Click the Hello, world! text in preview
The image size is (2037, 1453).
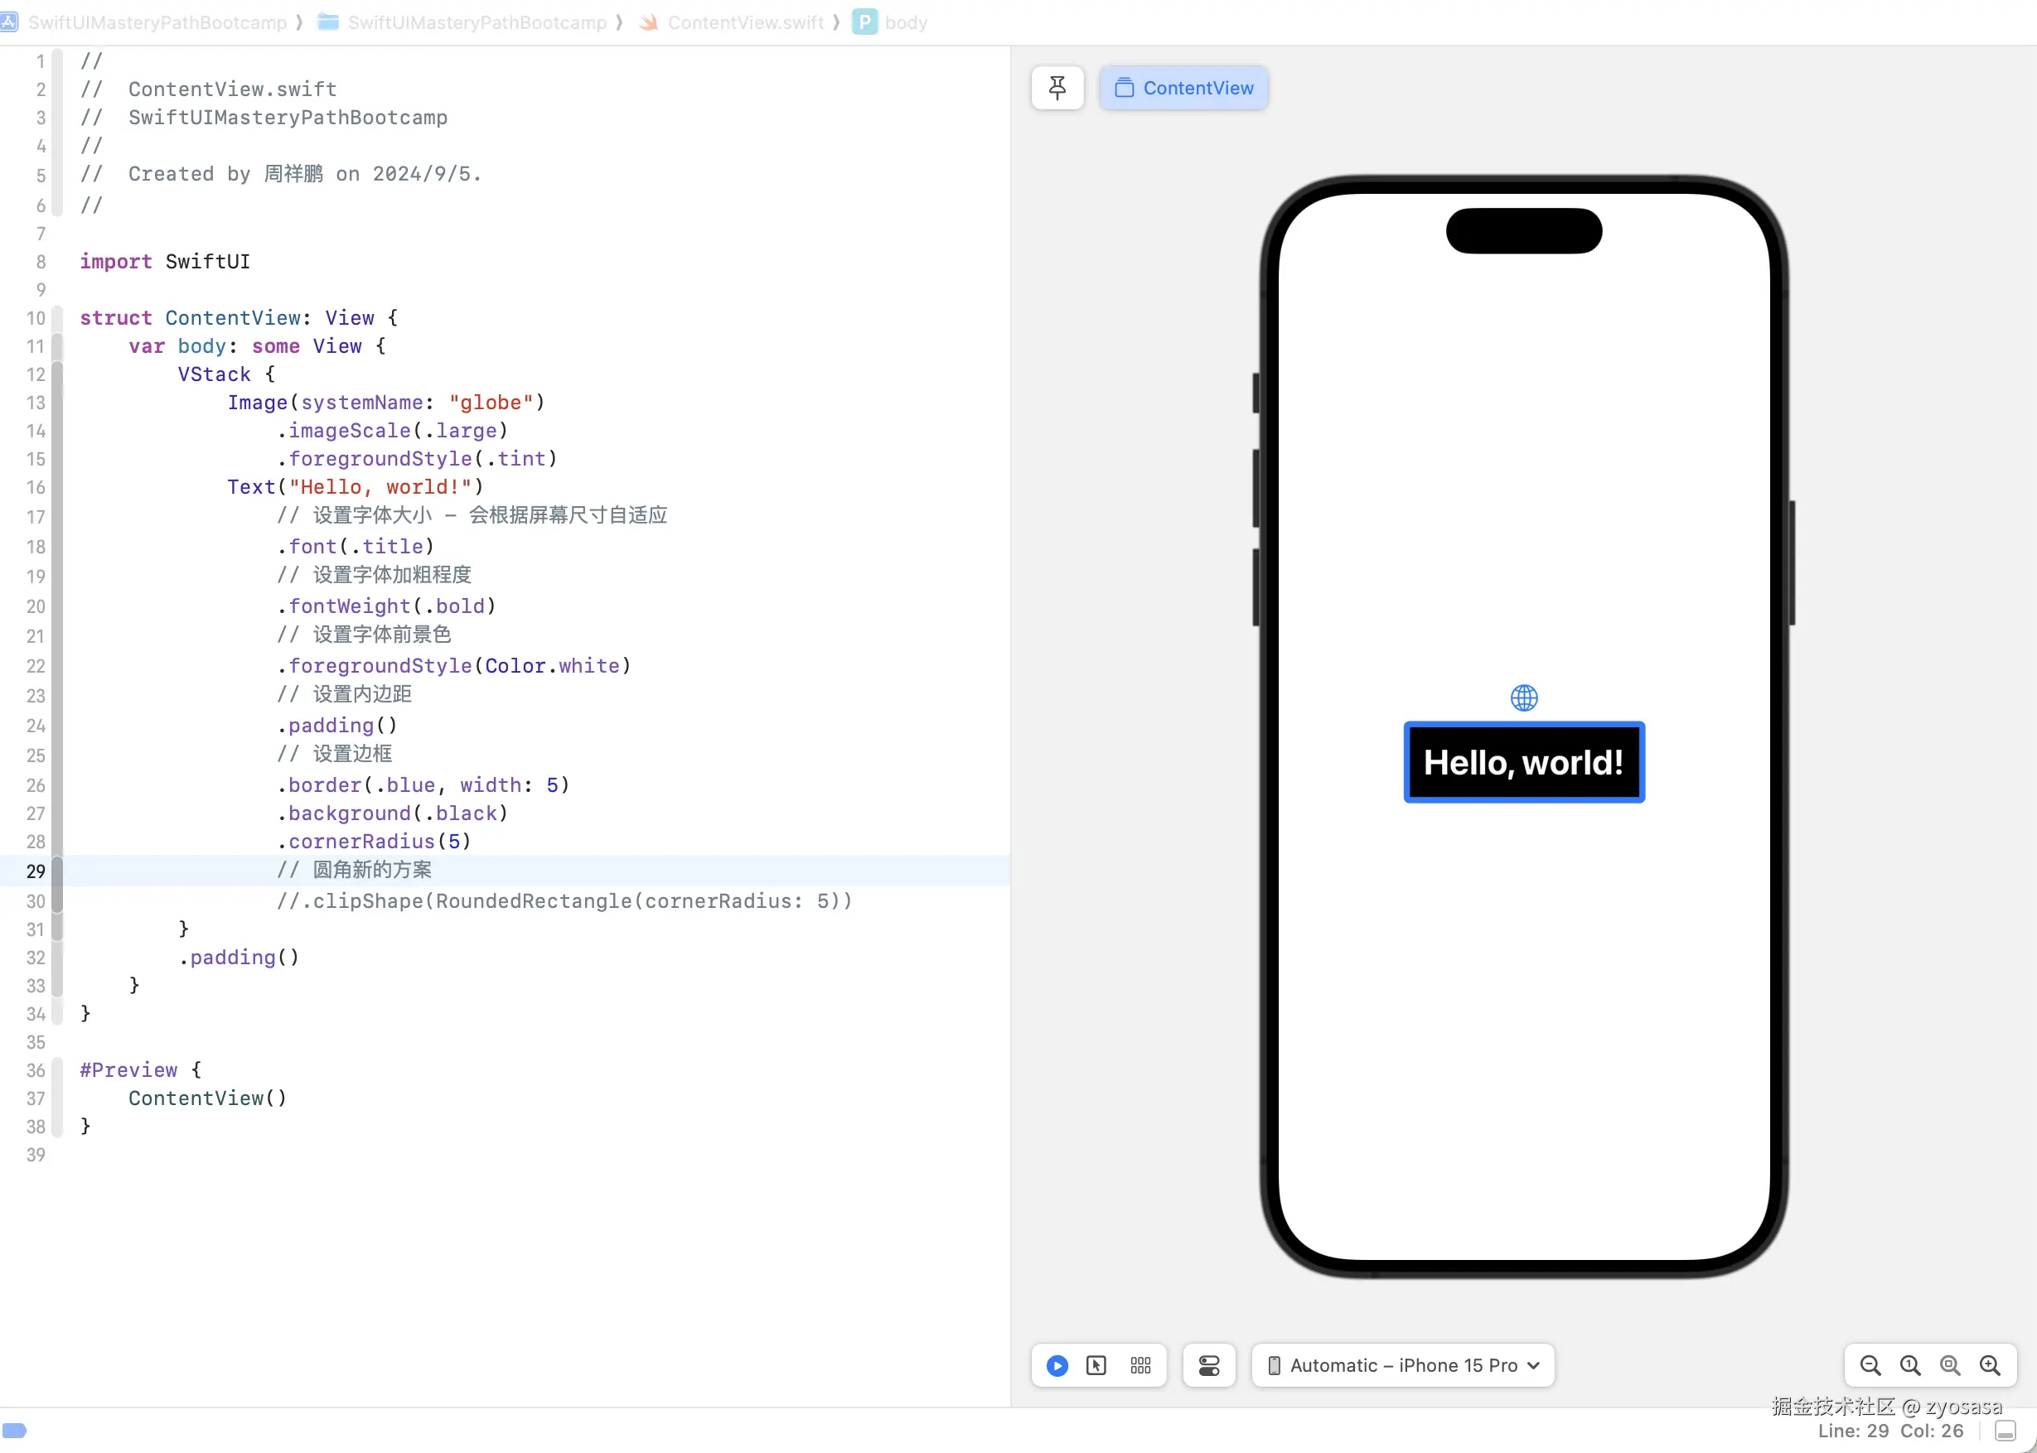[1523, 762]
